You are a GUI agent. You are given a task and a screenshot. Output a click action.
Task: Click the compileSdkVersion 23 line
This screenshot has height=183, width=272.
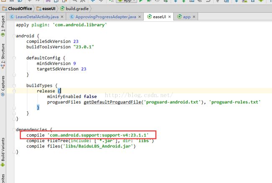(52, 41)
